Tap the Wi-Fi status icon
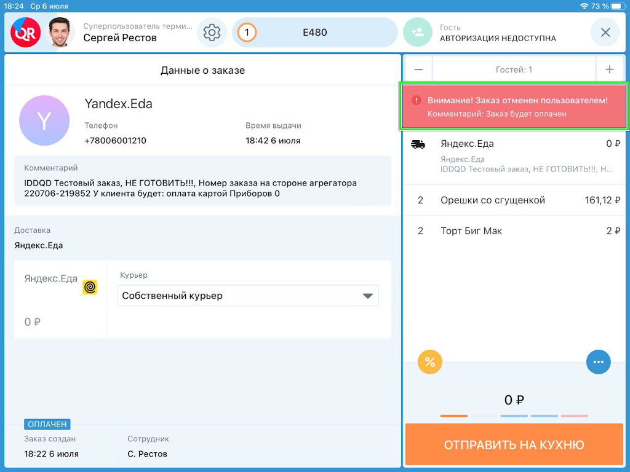This screenshot has height=472, width=630. click(x=584, y=6)
